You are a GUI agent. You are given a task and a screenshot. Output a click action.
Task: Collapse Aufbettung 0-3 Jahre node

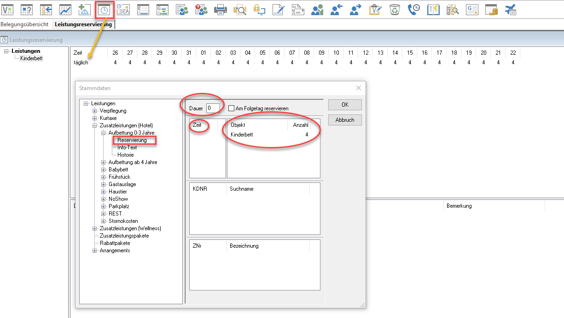[x=104, y=133]
